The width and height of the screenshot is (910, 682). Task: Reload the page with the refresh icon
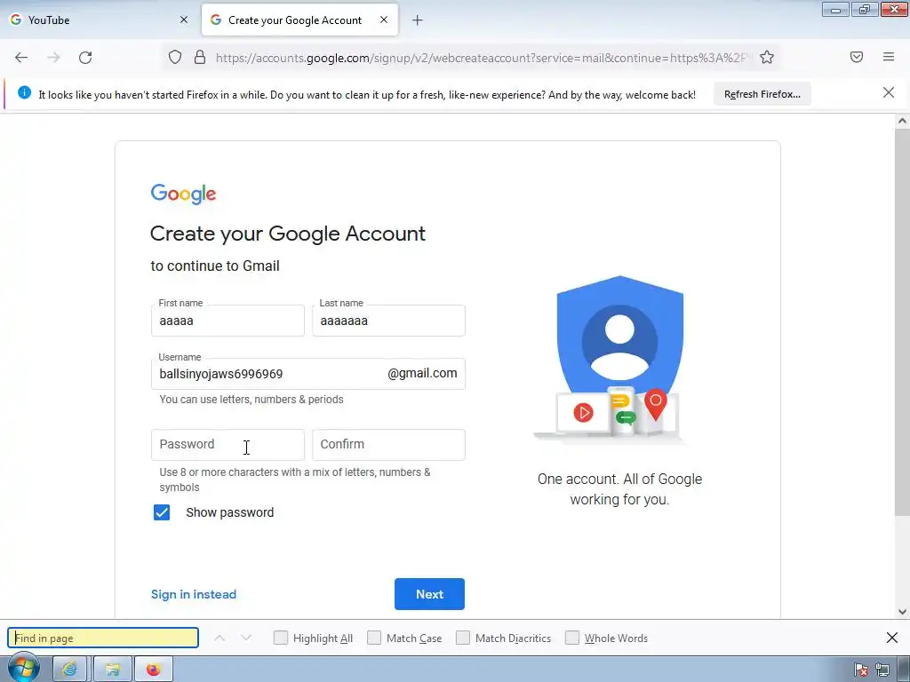pyautogui.click(x=85, y=58)
